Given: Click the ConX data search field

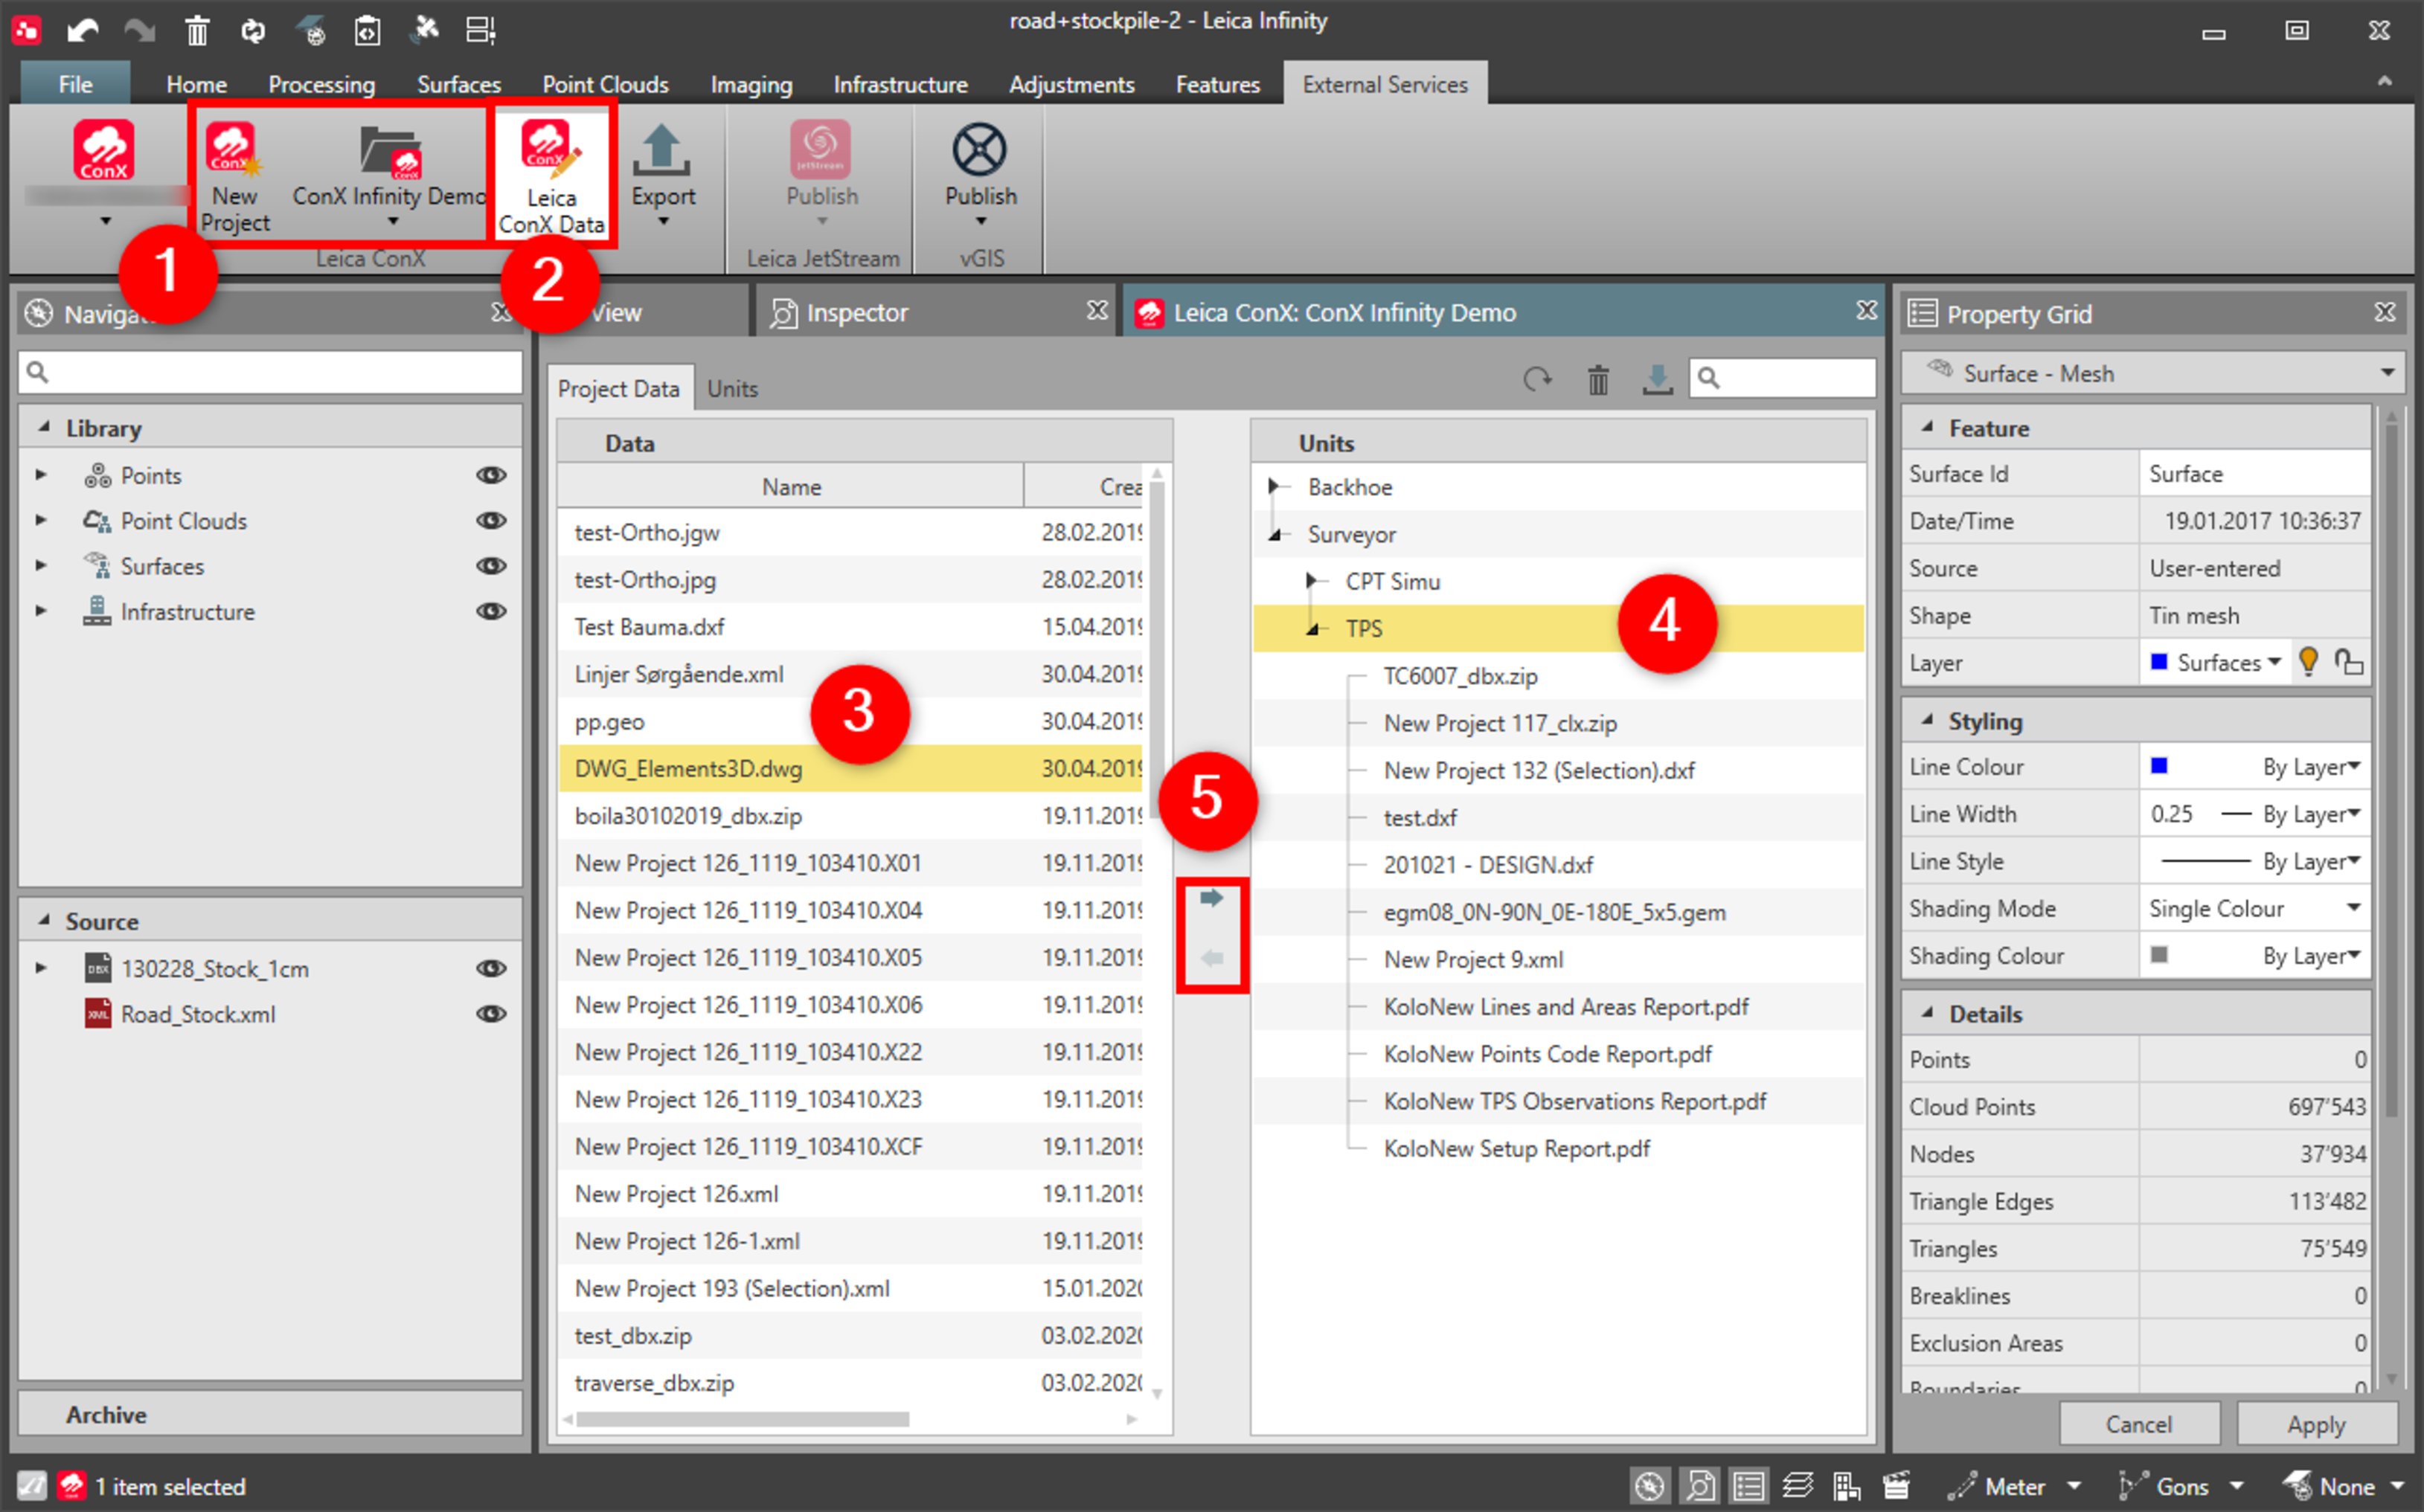Looking at the screenshot, I should [x=1782, y=378].
